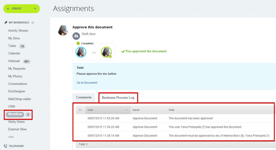Switch to Business Process Log tab
The height and width of the screenshot is (150, 276).
coord(118,98)
